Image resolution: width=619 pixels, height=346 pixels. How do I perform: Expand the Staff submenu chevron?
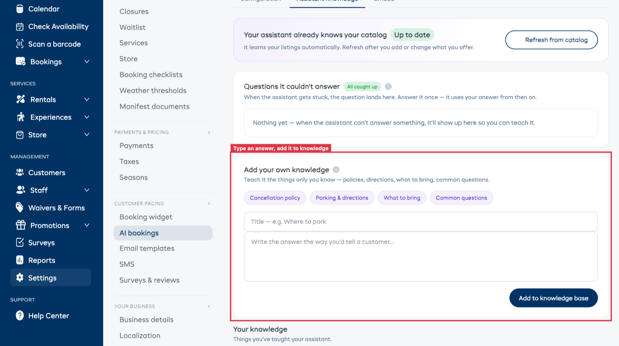point(87,190)
